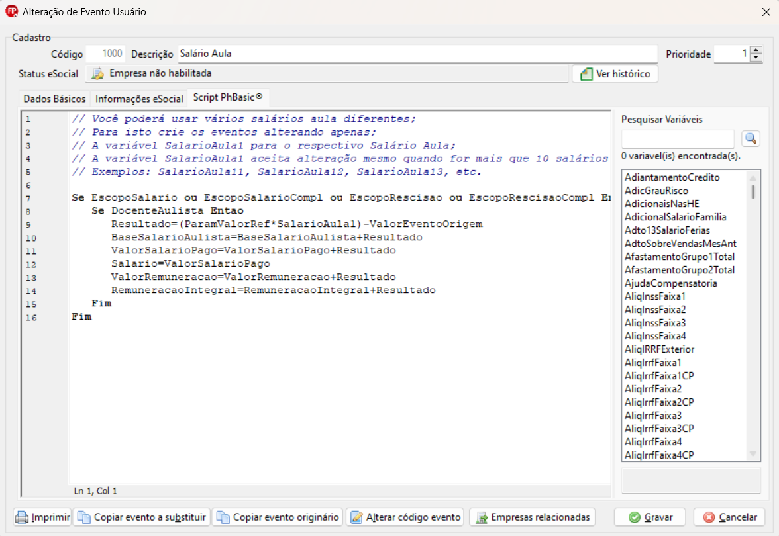Discard changes with Cancelar
The height and width of the screenshot is (536, 779).
(729, 517)
